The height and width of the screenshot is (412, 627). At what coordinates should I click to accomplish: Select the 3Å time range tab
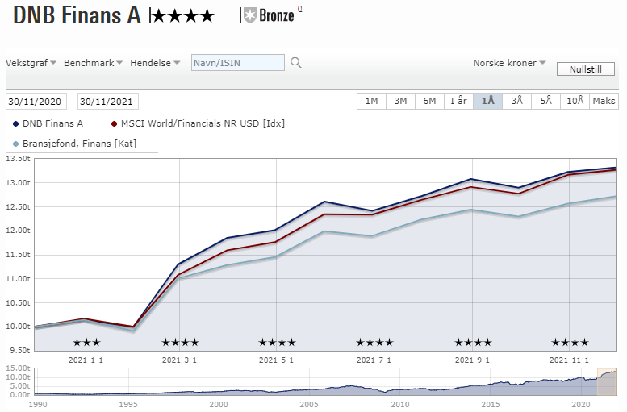(x=516, y=101)
